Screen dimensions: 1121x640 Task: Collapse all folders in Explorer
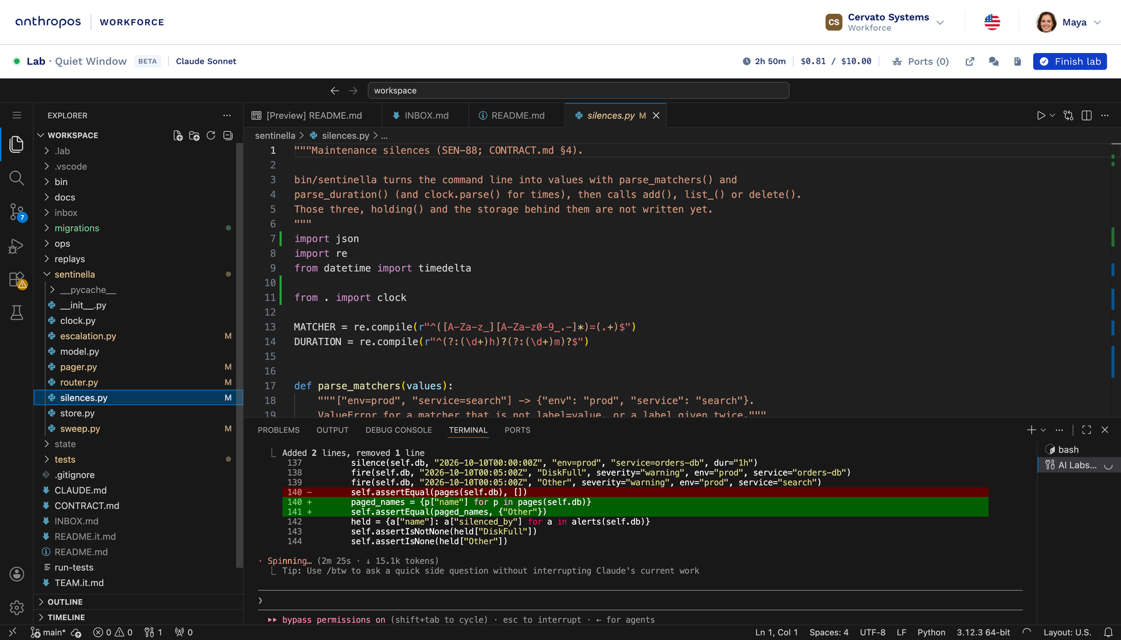[x=228, y=135]
